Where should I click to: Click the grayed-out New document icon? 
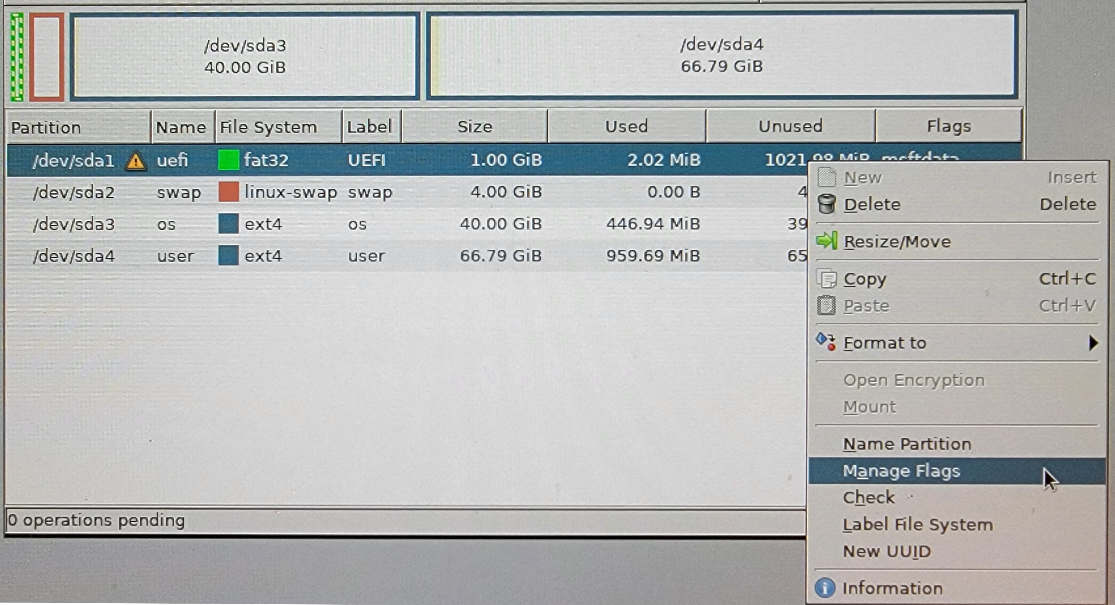pyautogui.click(x=826, y=177)
